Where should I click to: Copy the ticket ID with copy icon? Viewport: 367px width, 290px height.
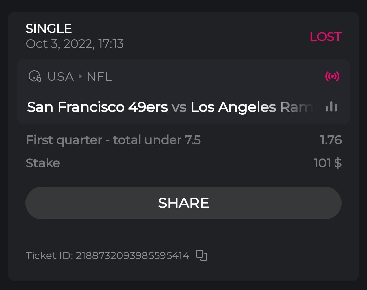coord(202,255)
